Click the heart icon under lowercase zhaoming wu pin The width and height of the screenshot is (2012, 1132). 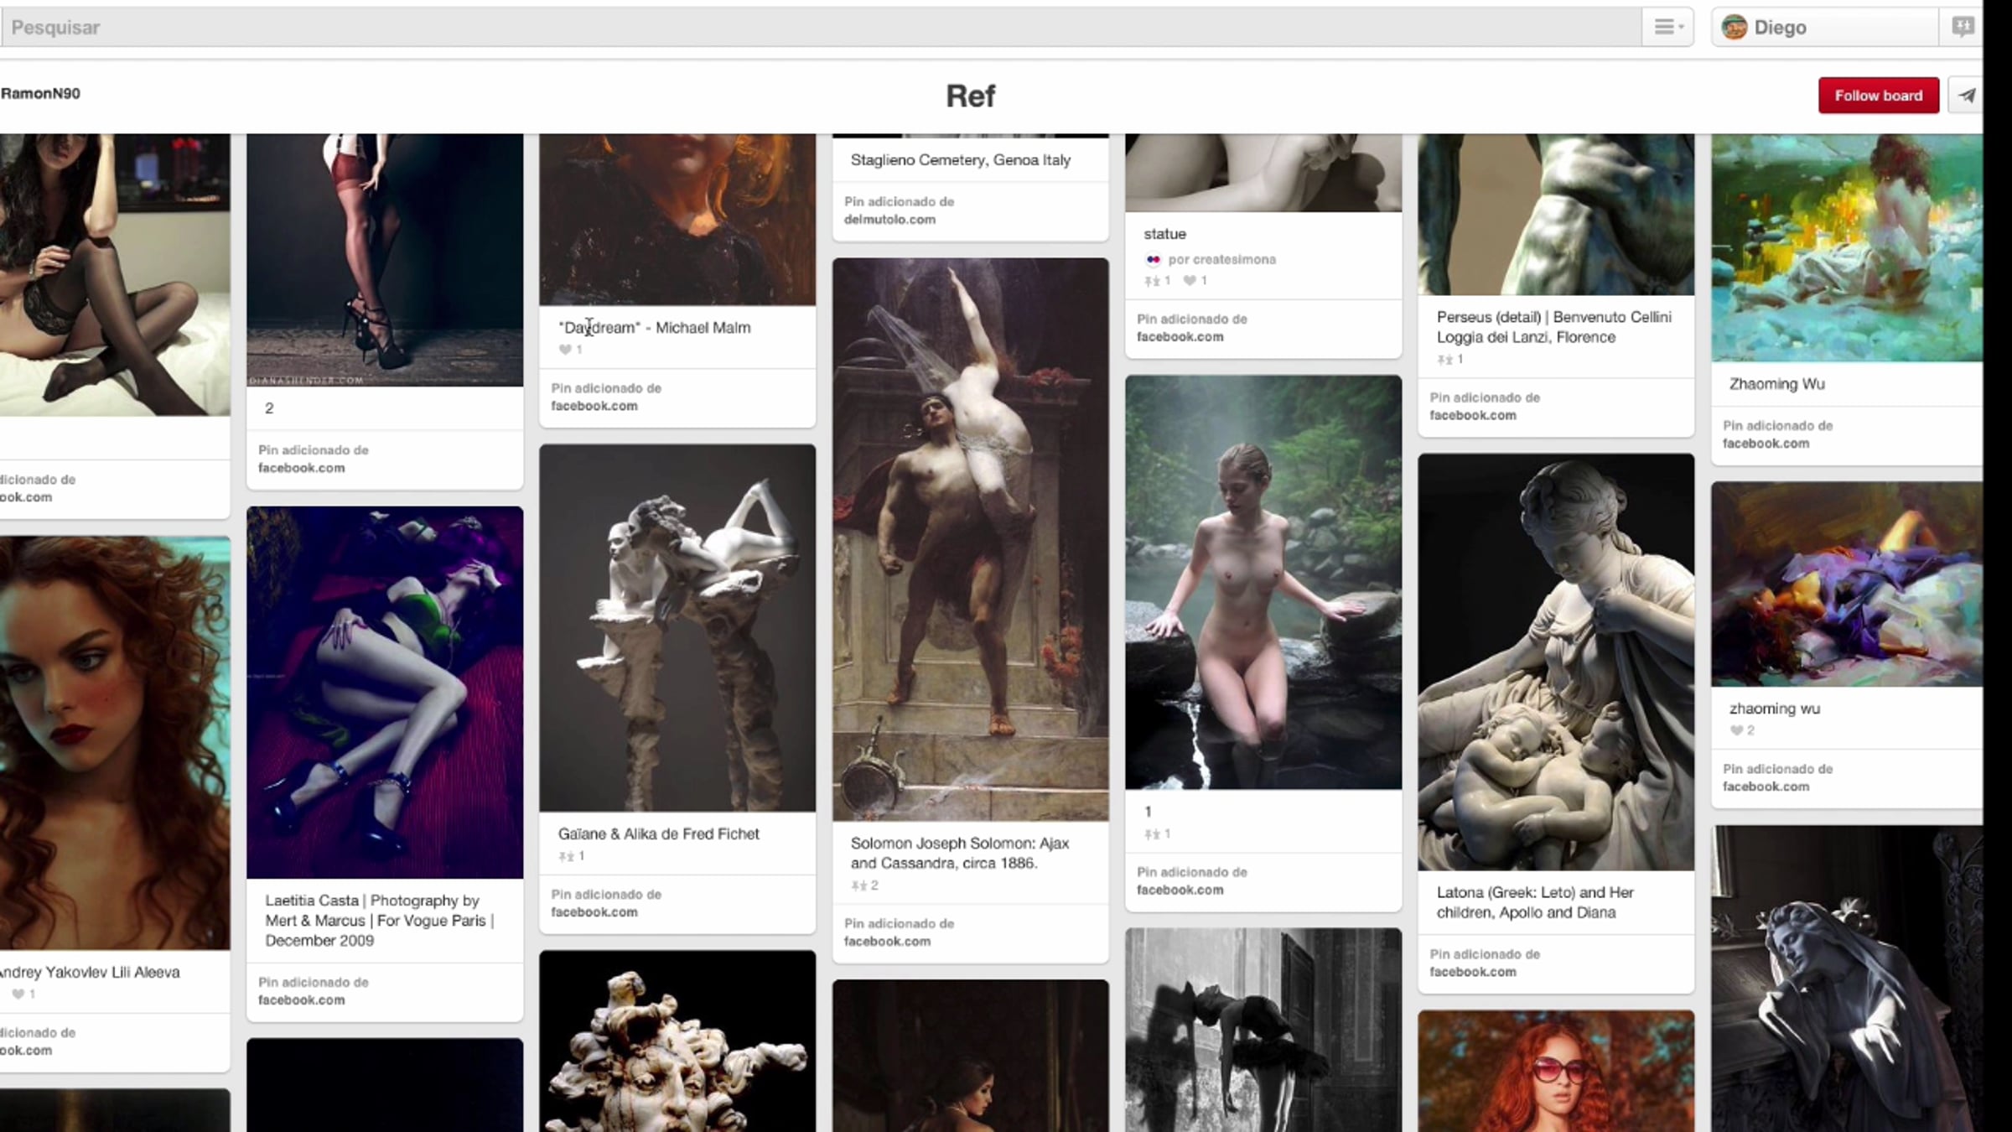click(x=1735, y=730)
